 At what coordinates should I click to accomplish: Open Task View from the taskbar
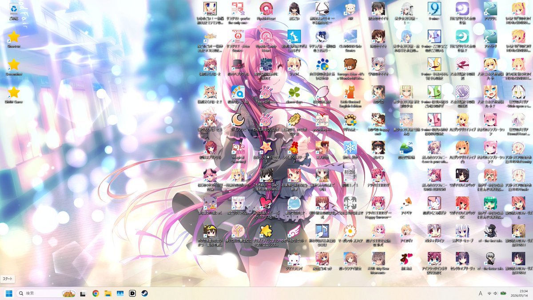[83, 293]
